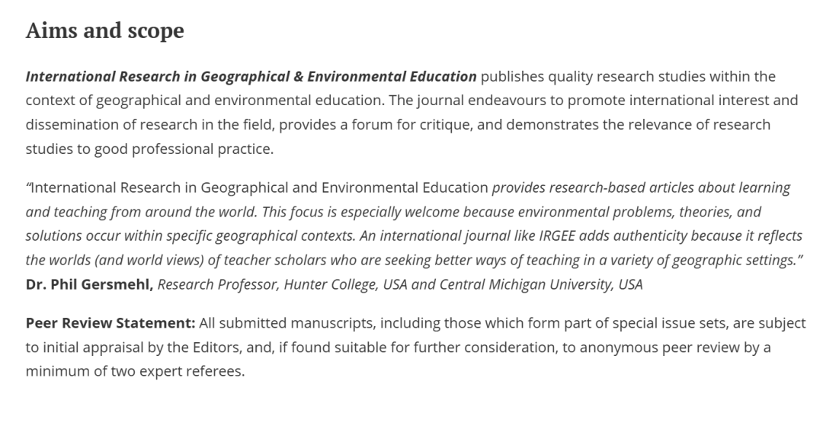Click the "Peer Review Statement:" bold label
This screenshot has height=426, width=823.
point(110,323)
